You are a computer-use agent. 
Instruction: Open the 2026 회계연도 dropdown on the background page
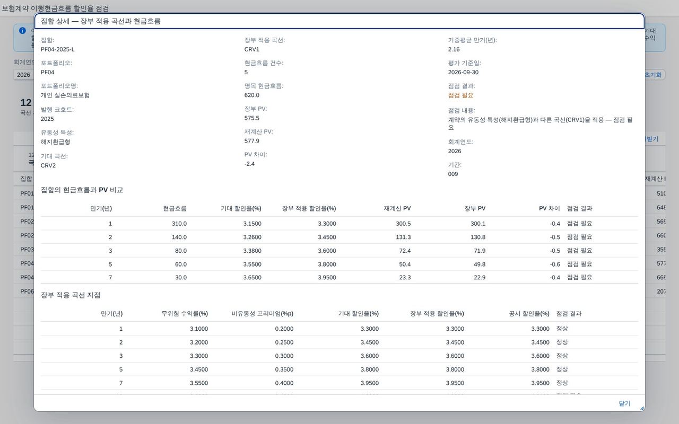(x=23, y=75)
